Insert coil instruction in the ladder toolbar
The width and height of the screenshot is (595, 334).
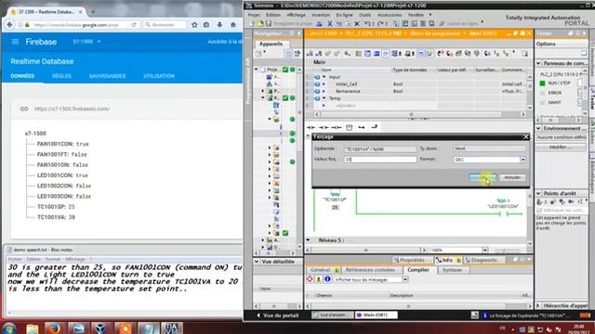[337, 127]
